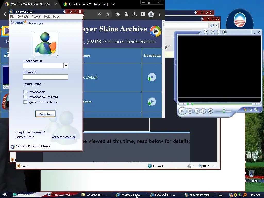This screenshot has height=198, width=264.
Task: Open the Forgot your password link
Action: click(x=30, y=132)
